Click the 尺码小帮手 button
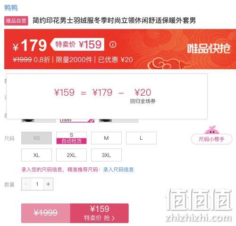 click(x=211, y=139)
